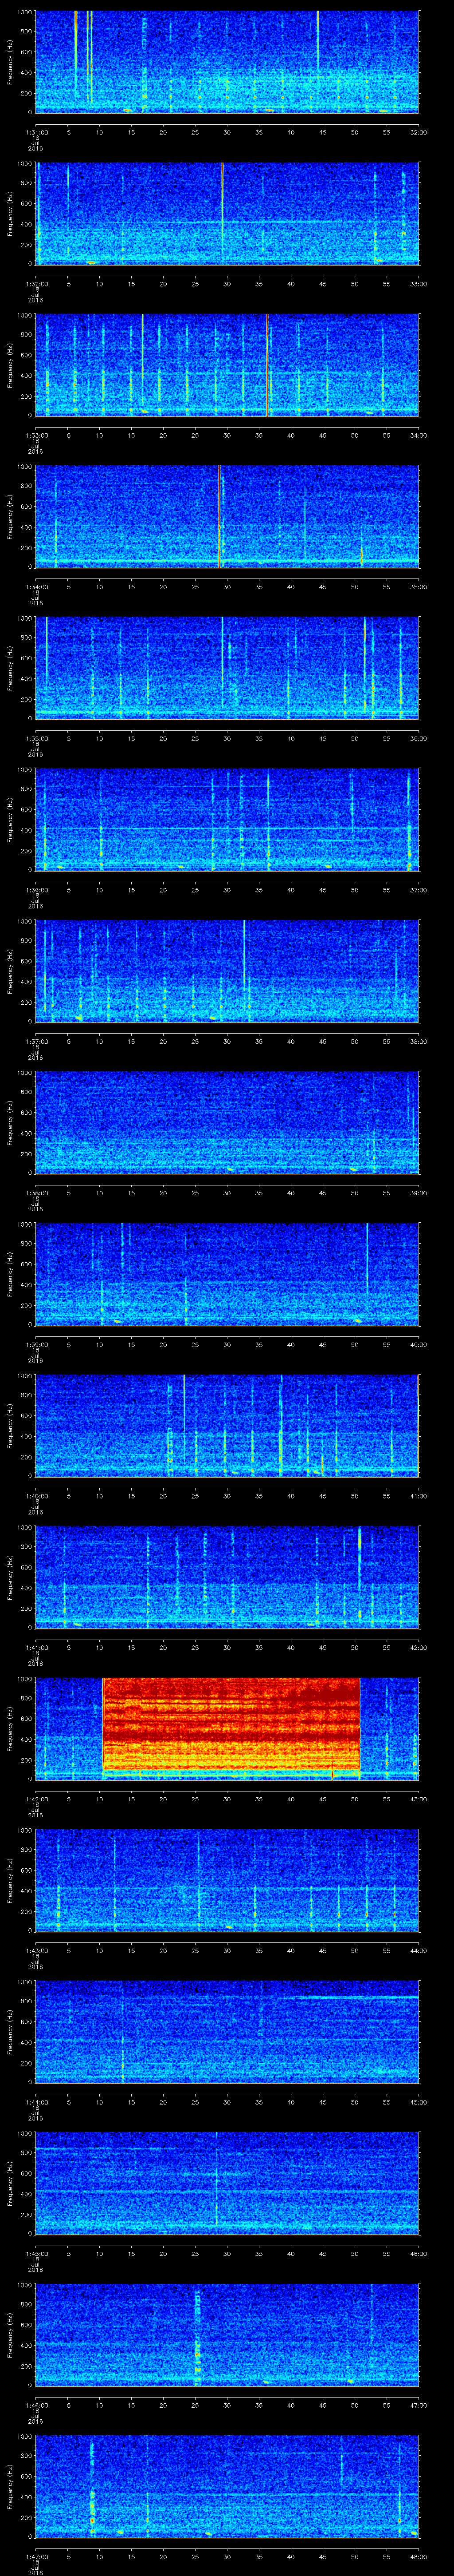454x2576 pixels.
Task: Click the spectrogram panel starting at 1:35:00
Action: (x=227, y=668)
